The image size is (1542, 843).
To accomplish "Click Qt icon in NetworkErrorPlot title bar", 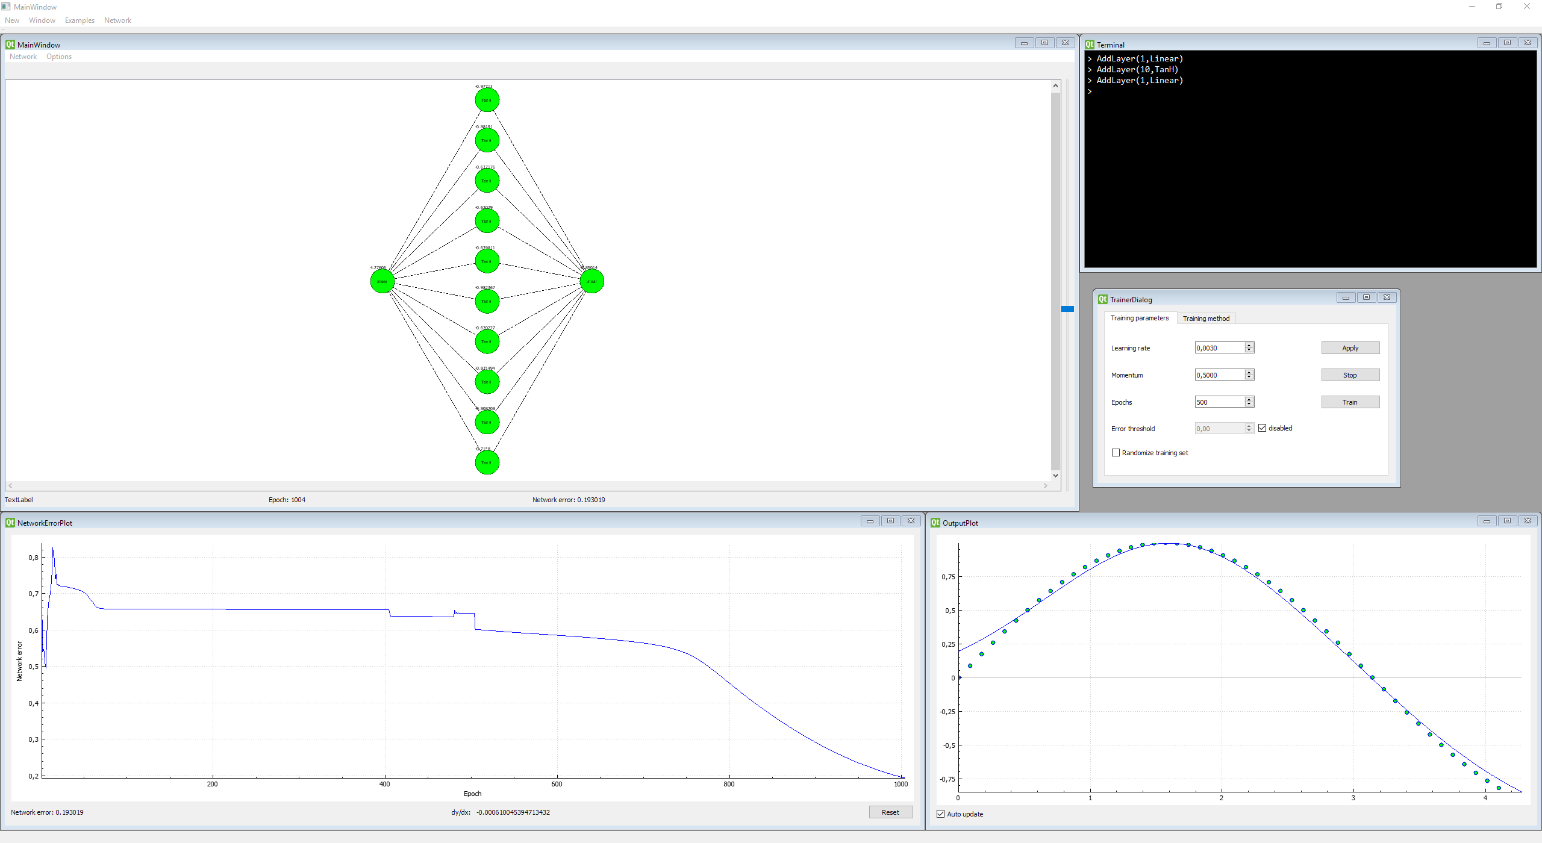I will [10, 523].
